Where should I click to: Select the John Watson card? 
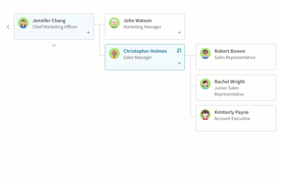tap(145, 27)
